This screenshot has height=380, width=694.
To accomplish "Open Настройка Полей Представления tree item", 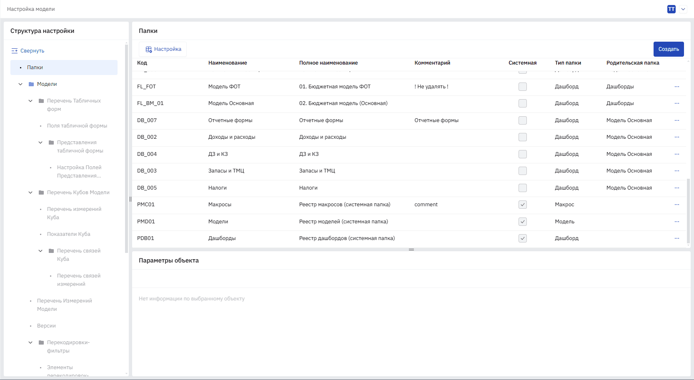I will click(x=79, y=172).
